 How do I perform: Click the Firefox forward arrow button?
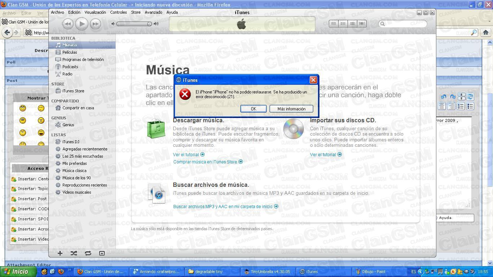(x=16, y=32)
